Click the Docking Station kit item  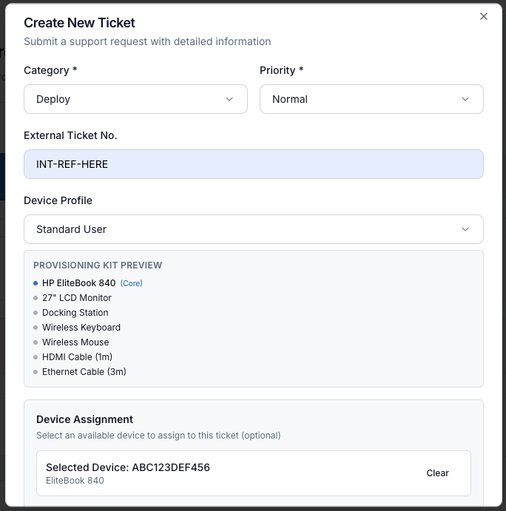[x=75, y=313]
